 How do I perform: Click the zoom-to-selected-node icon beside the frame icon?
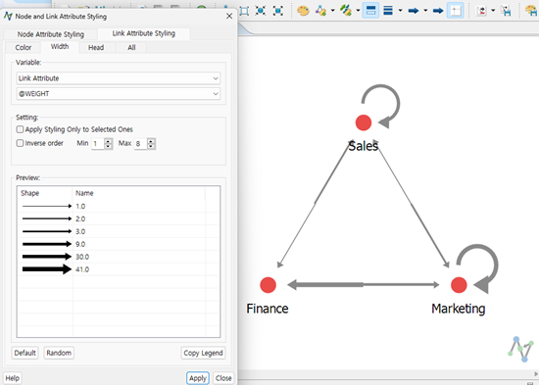(x=261, y=11)
